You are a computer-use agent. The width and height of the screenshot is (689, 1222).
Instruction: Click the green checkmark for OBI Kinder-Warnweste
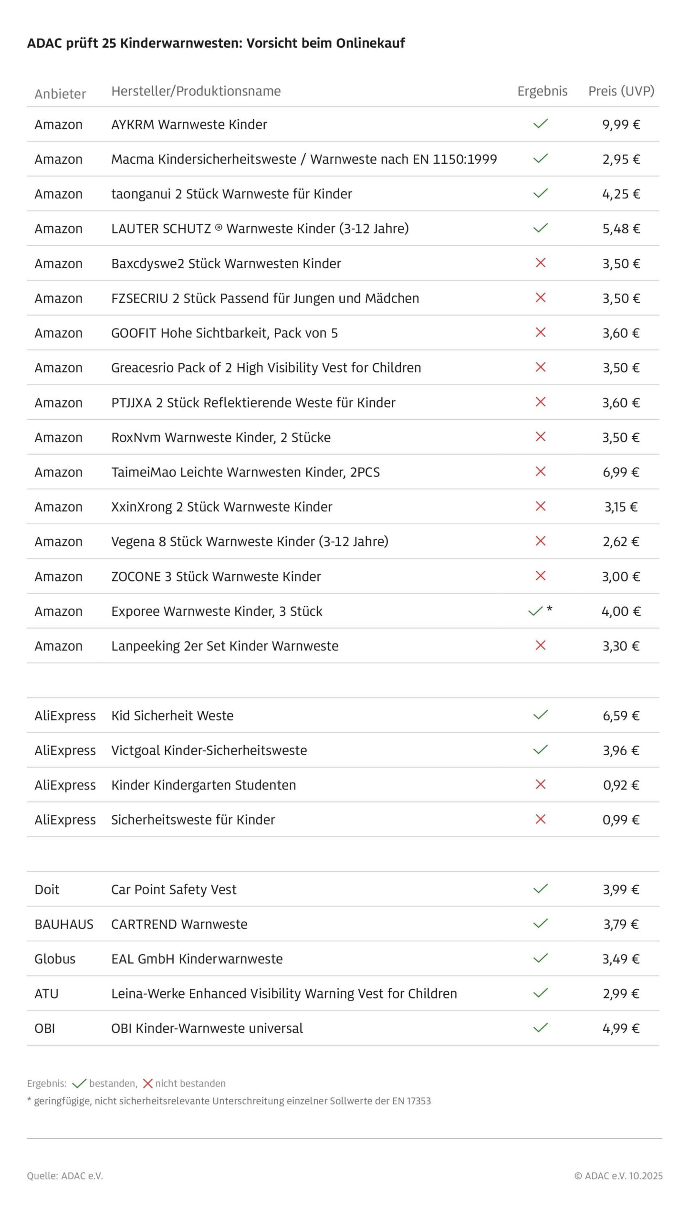coord(540,1027)
